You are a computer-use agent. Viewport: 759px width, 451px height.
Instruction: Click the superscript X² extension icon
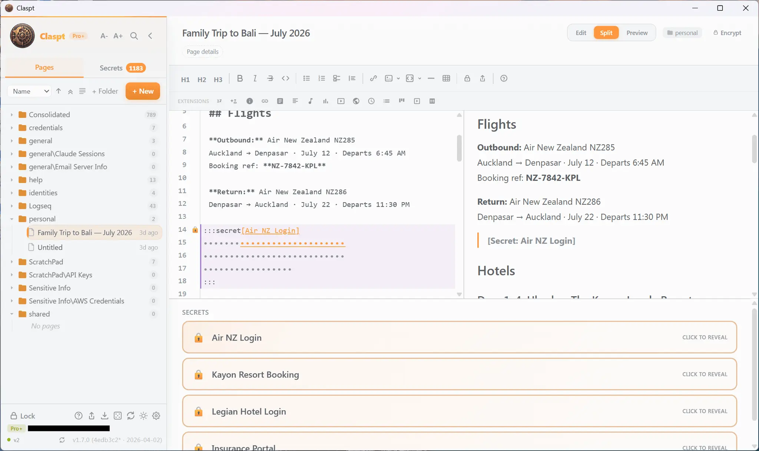pyautogui.click(x=219, y=101)
